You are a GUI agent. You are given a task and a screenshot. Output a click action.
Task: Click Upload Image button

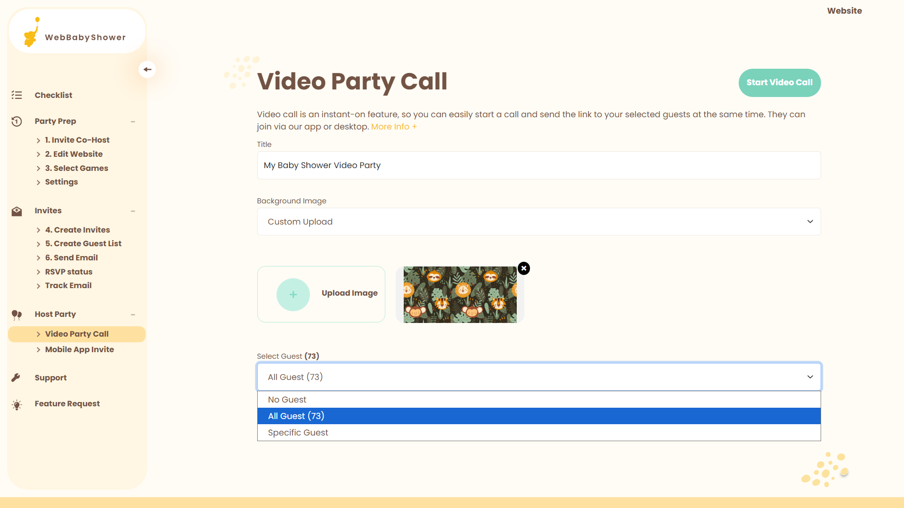[x=321, y=294]
